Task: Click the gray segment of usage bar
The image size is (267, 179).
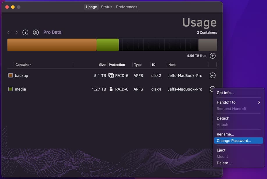Action: (208, 45)
